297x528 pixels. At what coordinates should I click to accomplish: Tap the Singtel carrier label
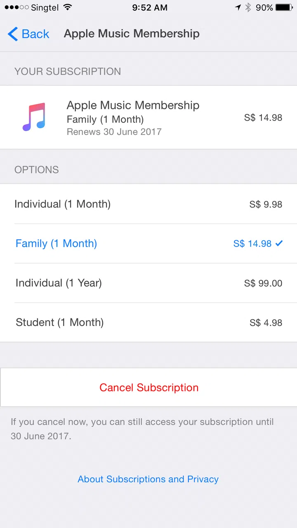point(45,7)
